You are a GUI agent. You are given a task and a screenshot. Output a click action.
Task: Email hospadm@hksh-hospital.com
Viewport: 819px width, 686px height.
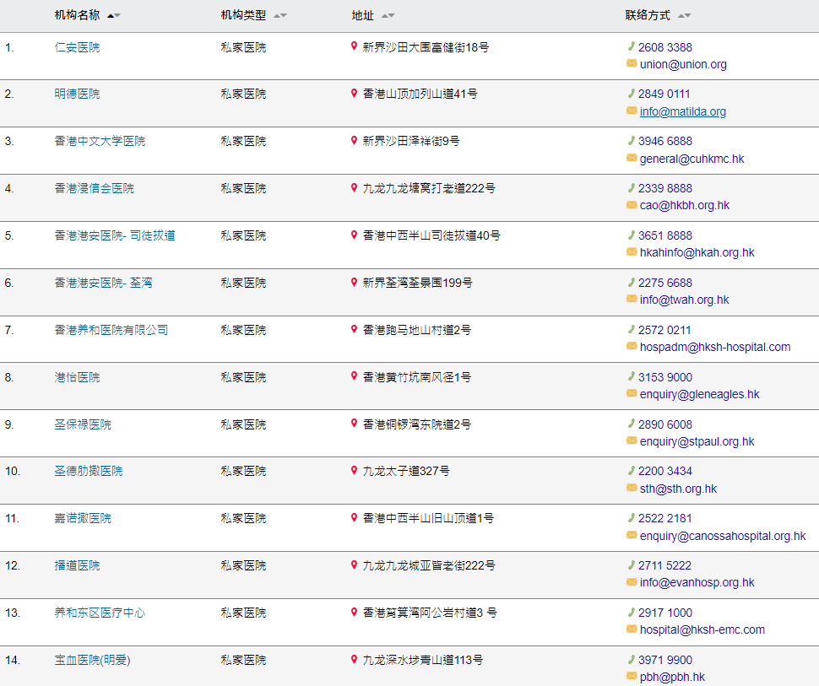tap(715, 347)
